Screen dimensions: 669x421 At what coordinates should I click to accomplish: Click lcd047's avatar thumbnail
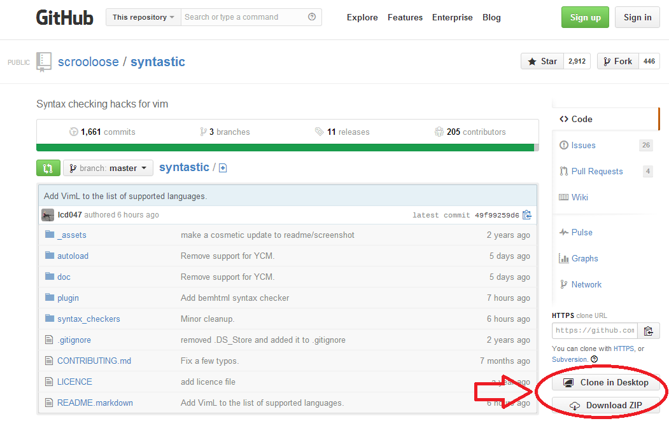(48, 214)
